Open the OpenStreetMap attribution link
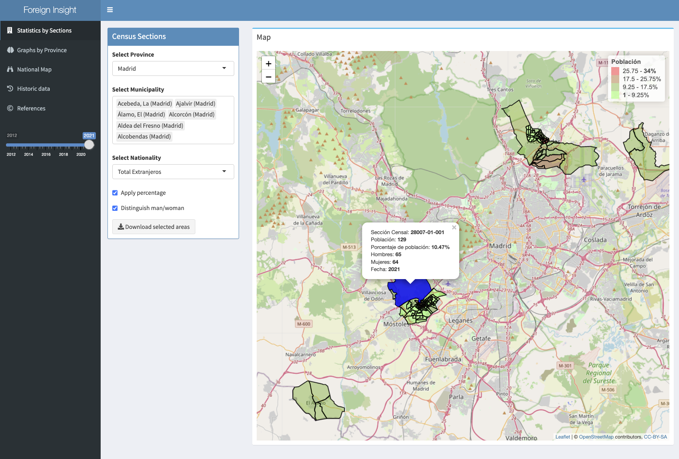Screen dimensions: 679x459 596,437
